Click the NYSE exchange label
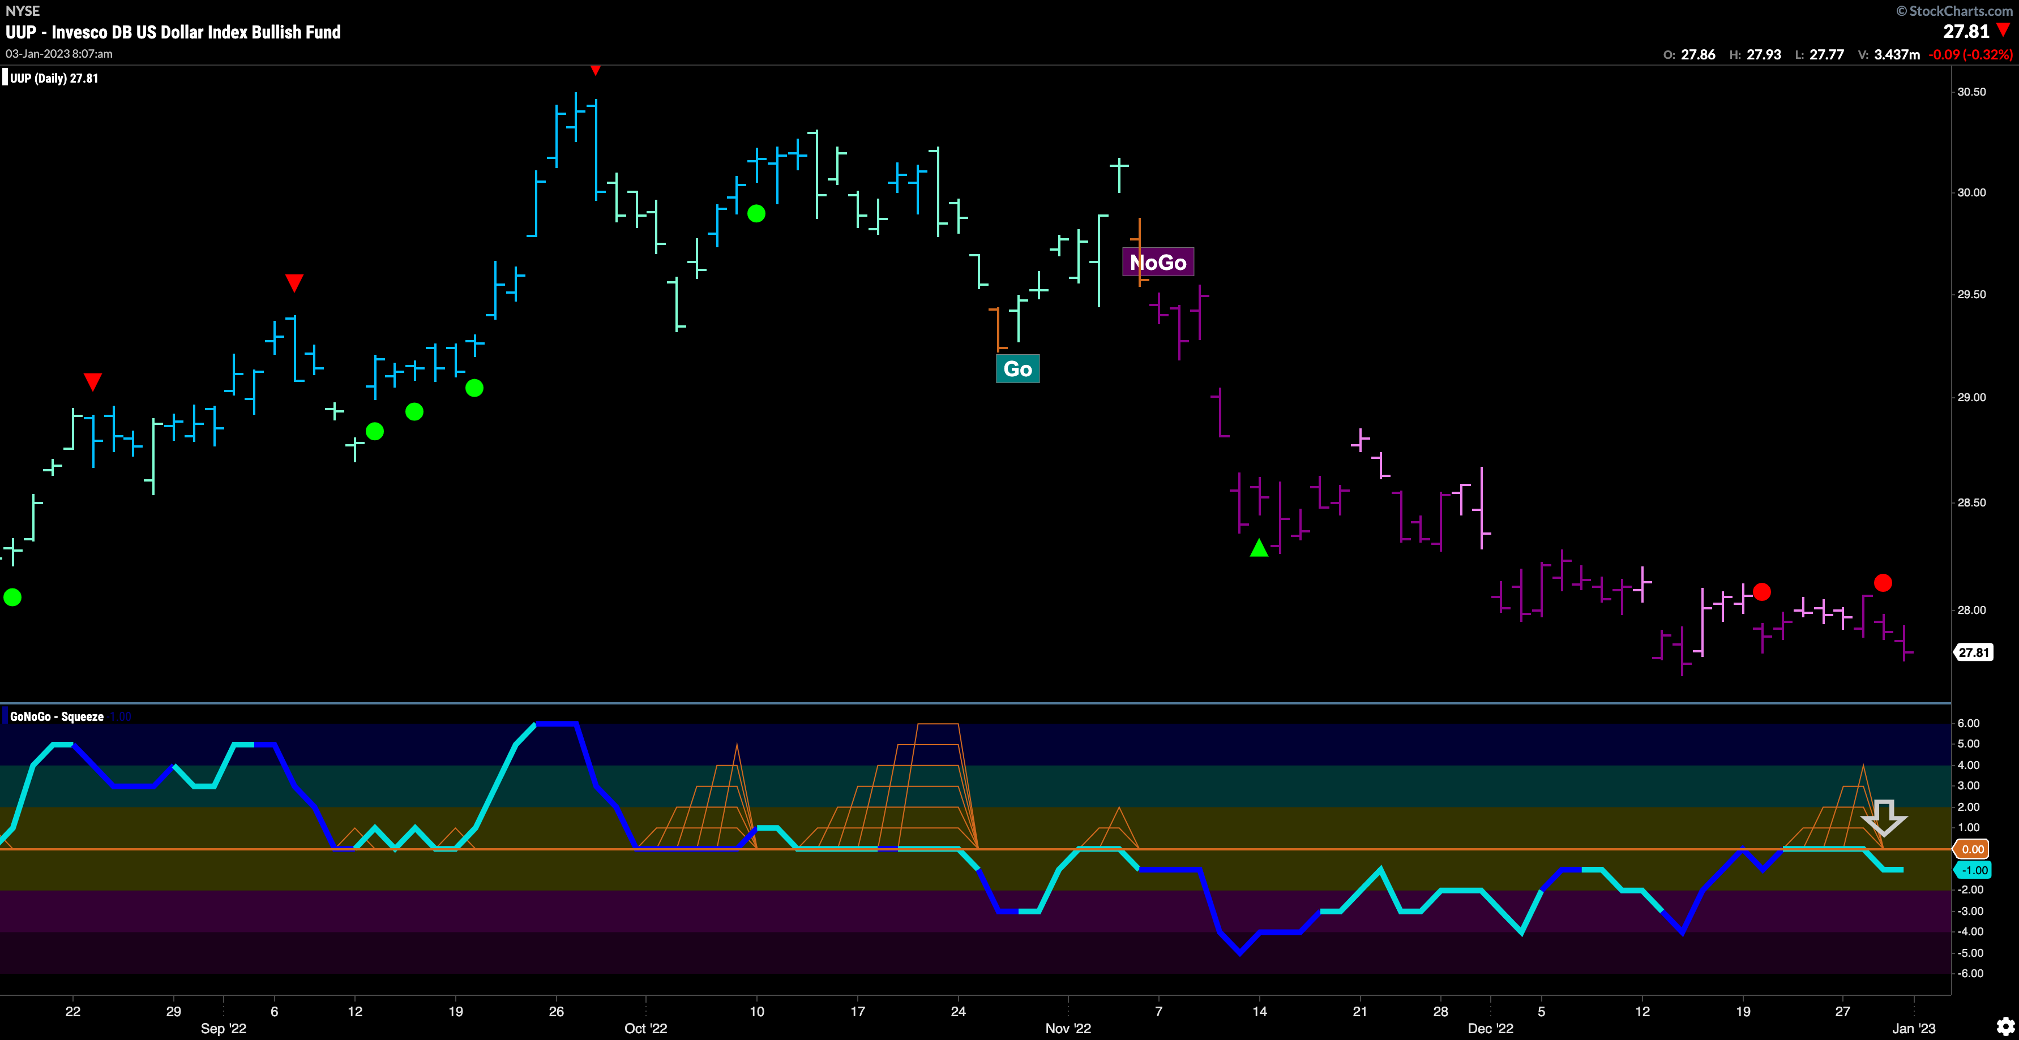Image resolution: width=2019 pixels, height=1040 pixels. click(x=23, y=11)
